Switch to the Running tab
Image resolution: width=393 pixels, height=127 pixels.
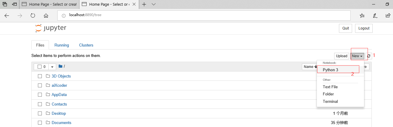(62, 45)
